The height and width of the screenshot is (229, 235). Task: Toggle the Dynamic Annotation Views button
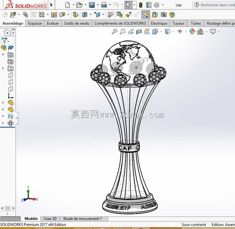[x=147, y=32]
